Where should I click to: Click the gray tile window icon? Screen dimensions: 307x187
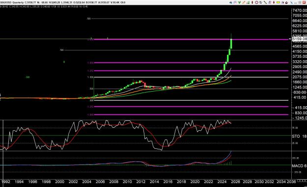tap(300, 2)
